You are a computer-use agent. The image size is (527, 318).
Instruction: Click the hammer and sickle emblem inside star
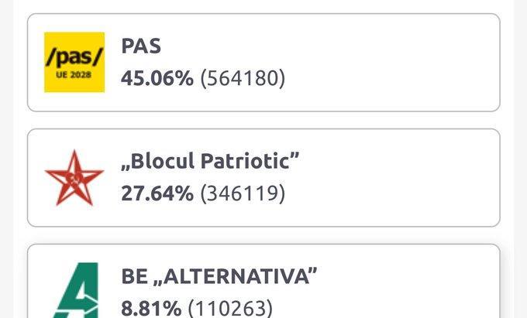[x=74, y=179]
